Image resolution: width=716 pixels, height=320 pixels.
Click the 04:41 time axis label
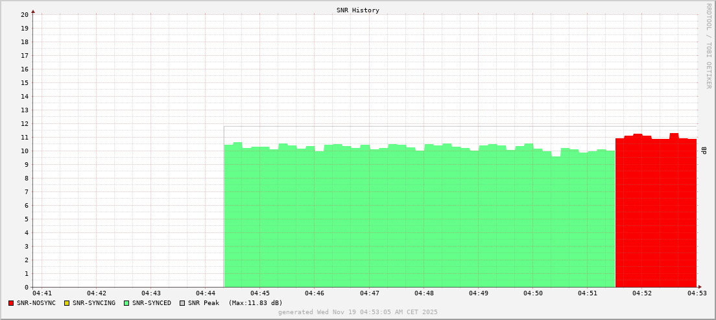(x=42, y=293)
